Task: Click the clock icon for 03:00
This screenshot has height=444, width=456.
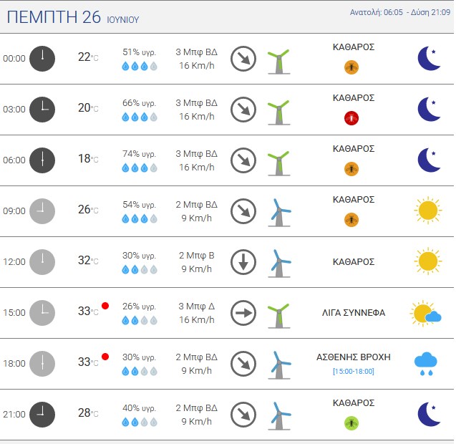Action: pyautogui.click(x=42, y=110)
